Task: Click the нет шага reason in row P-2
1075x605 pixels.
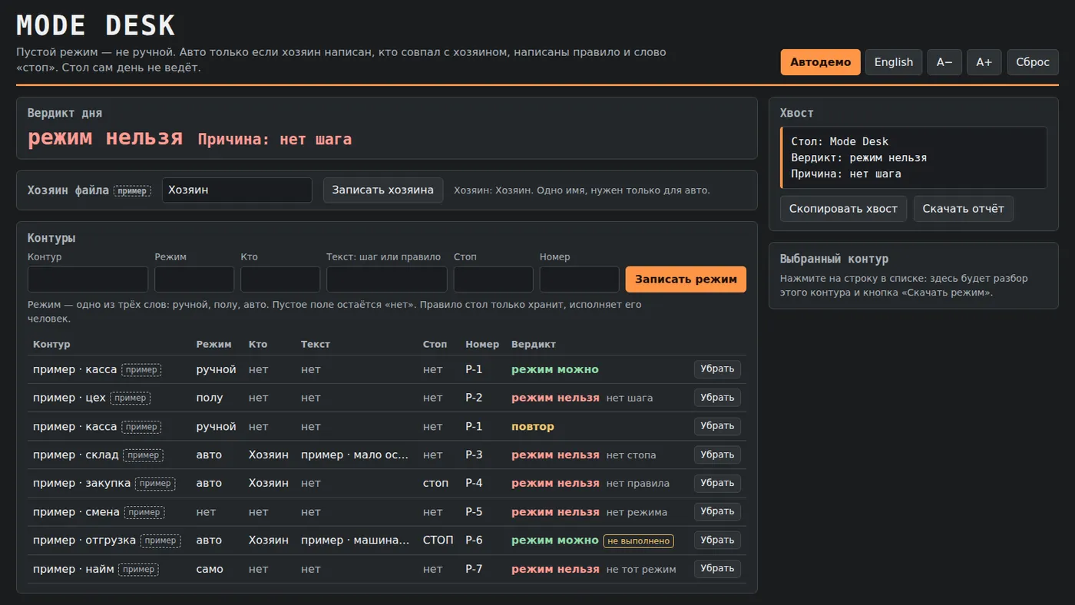Action: [630, 398]
